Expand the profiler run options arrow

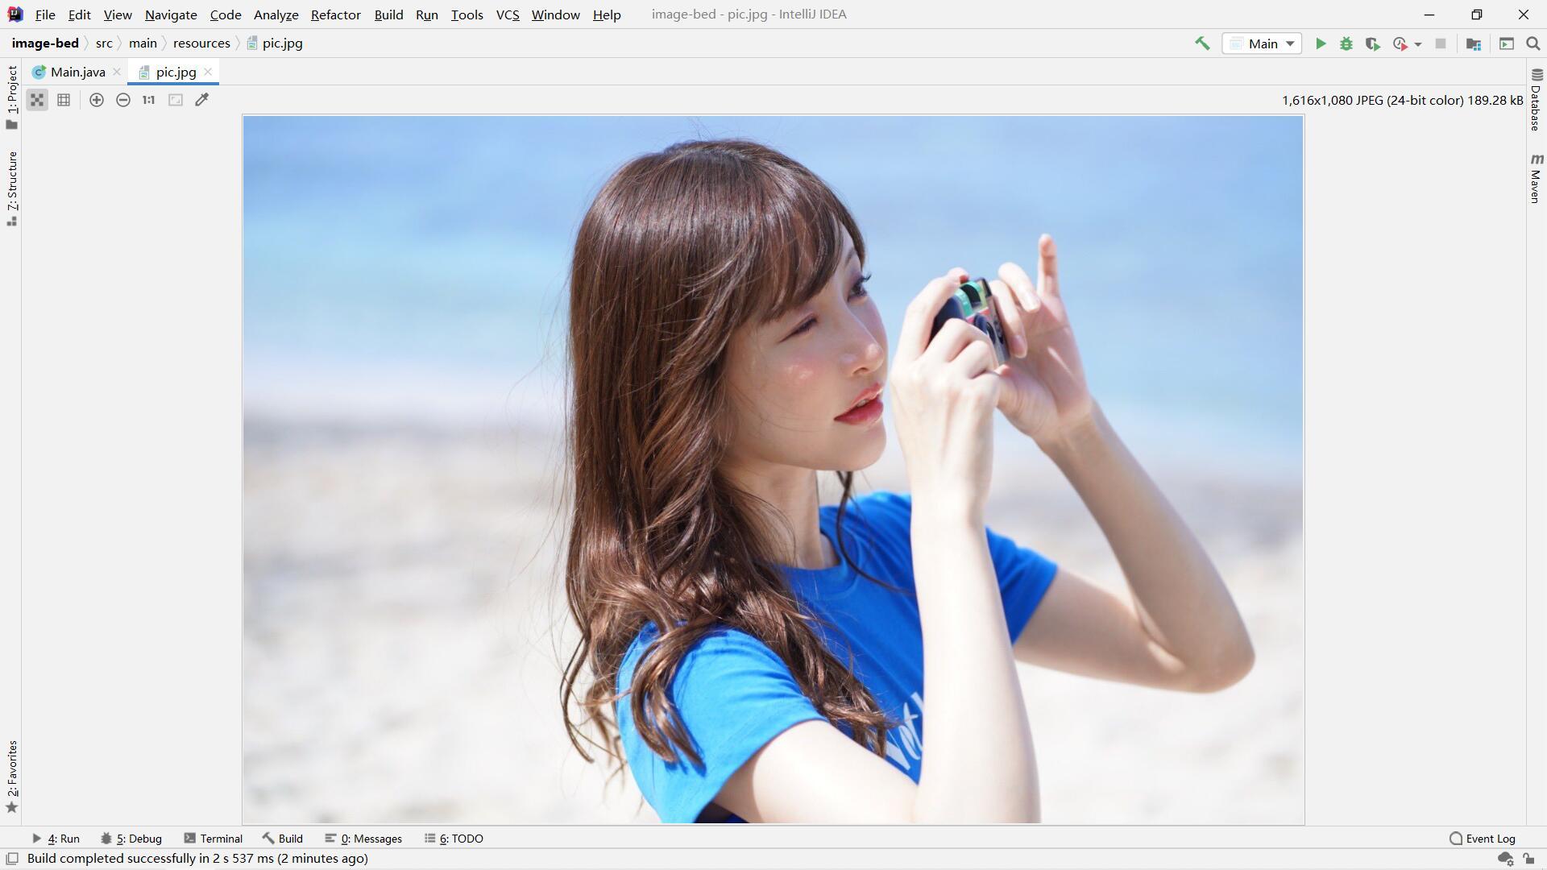(1418, 44)
